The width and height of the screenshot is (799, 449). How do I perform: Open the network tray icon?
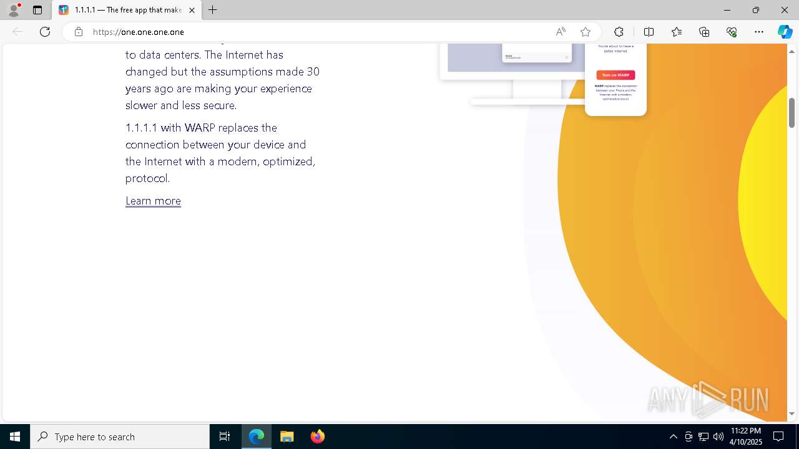703,437
